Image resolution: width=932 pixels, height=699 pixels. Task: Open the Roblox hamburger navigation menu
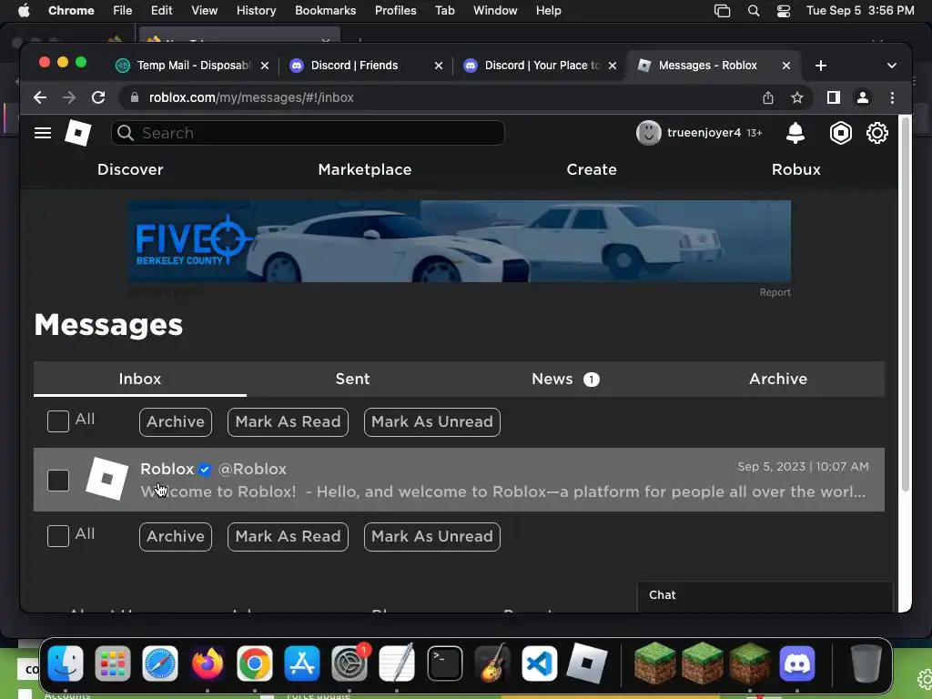pyautogui.click(x=42, y=133)
